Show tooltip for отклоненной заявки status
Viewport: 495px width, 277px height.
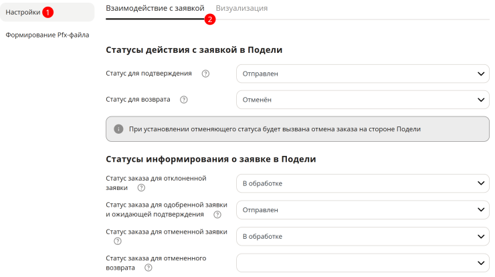(x=141, y=187)
